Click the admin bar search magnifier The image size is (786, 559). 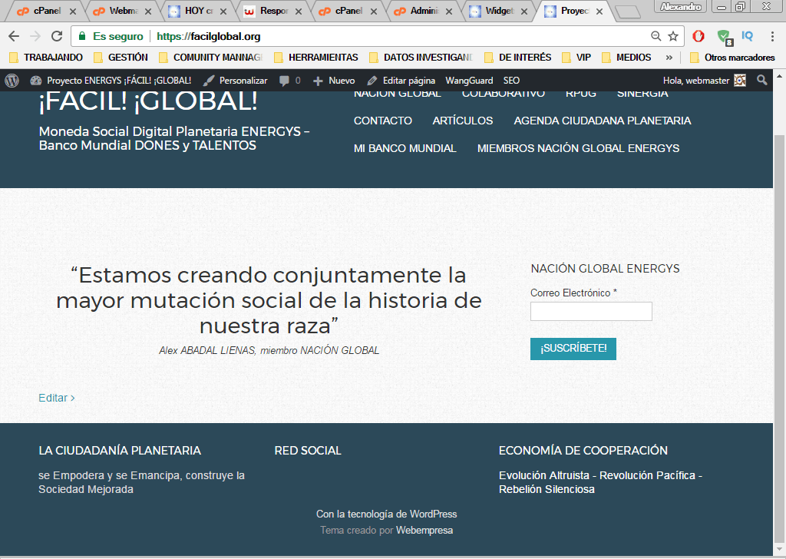tap(762, 80)
